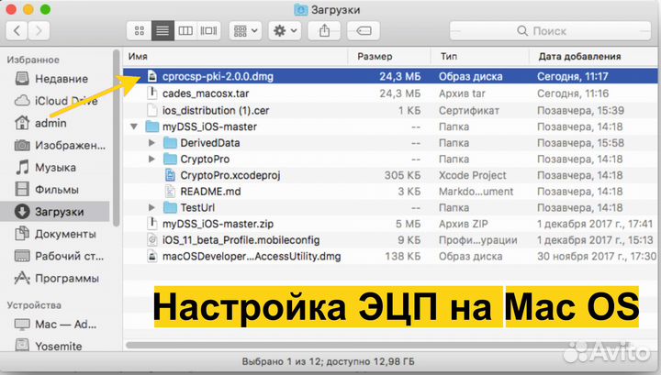Select Загрузки in the sidebar

point(56,212)
